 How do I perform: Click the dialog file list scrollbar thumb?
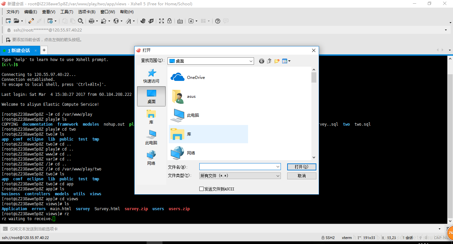[x=314, y=77]
